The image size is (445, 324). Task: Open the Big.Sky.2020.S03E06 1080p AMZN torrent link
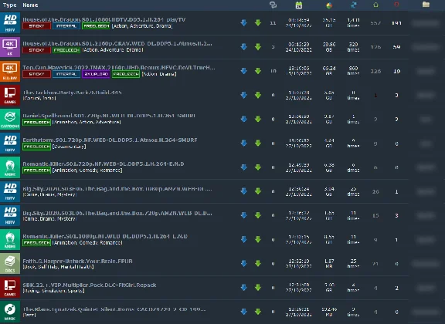pyautogui.click(x=117, y=189)
